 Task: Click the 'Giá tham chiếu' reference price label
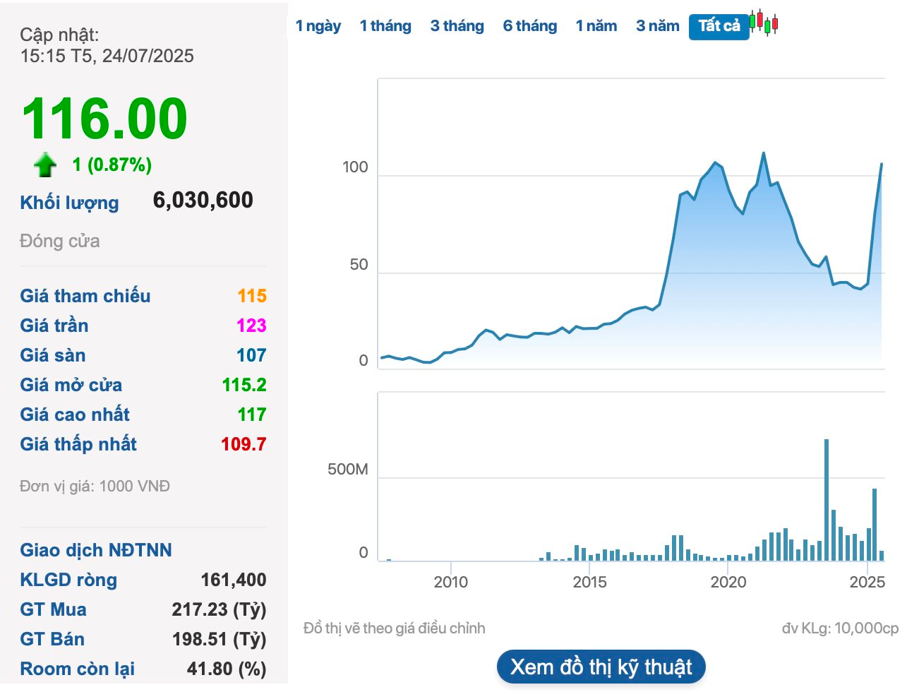85,296
